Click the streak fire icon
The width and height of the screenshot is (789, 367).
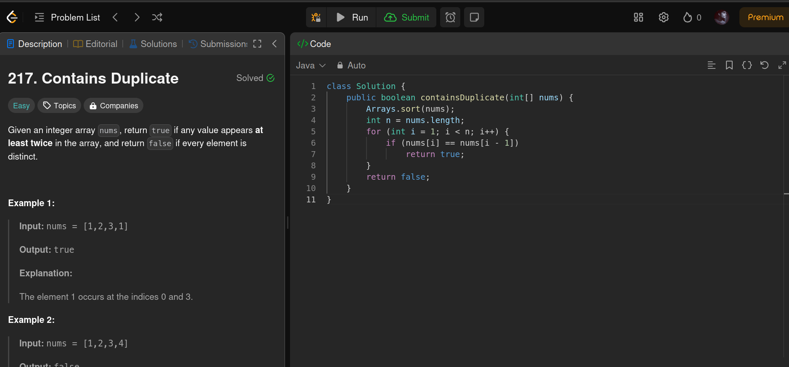point(688,17)
